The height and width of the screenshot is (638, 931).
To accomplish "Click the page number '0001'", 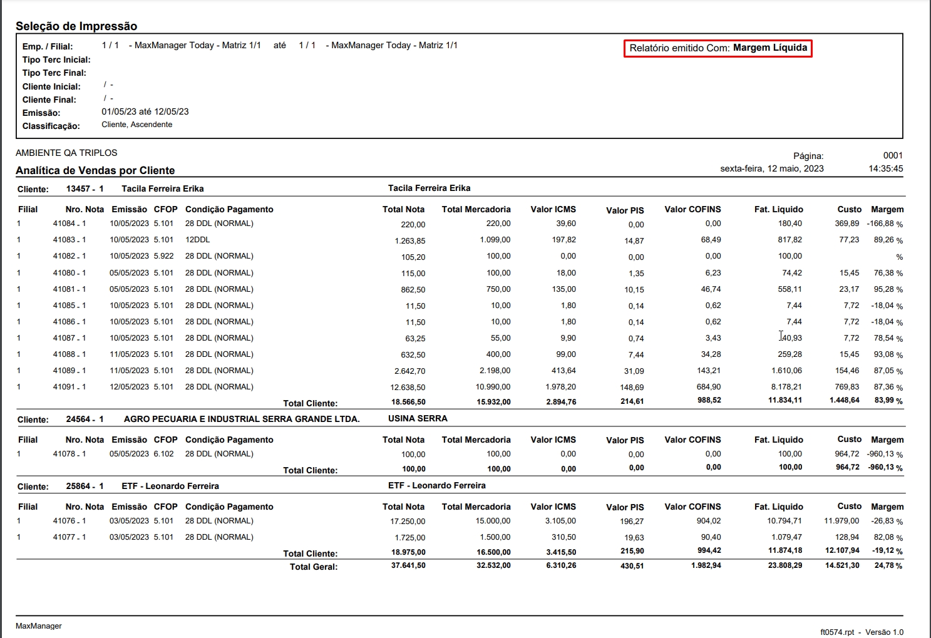I will coord(893,155).
